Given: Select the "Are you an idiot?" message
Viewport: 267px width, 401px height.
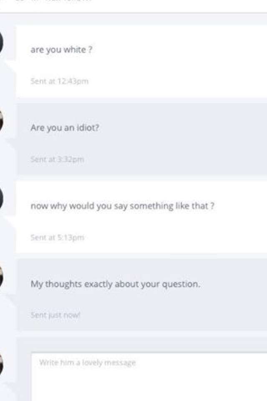Looking at the screenshot, I should 65,128.
